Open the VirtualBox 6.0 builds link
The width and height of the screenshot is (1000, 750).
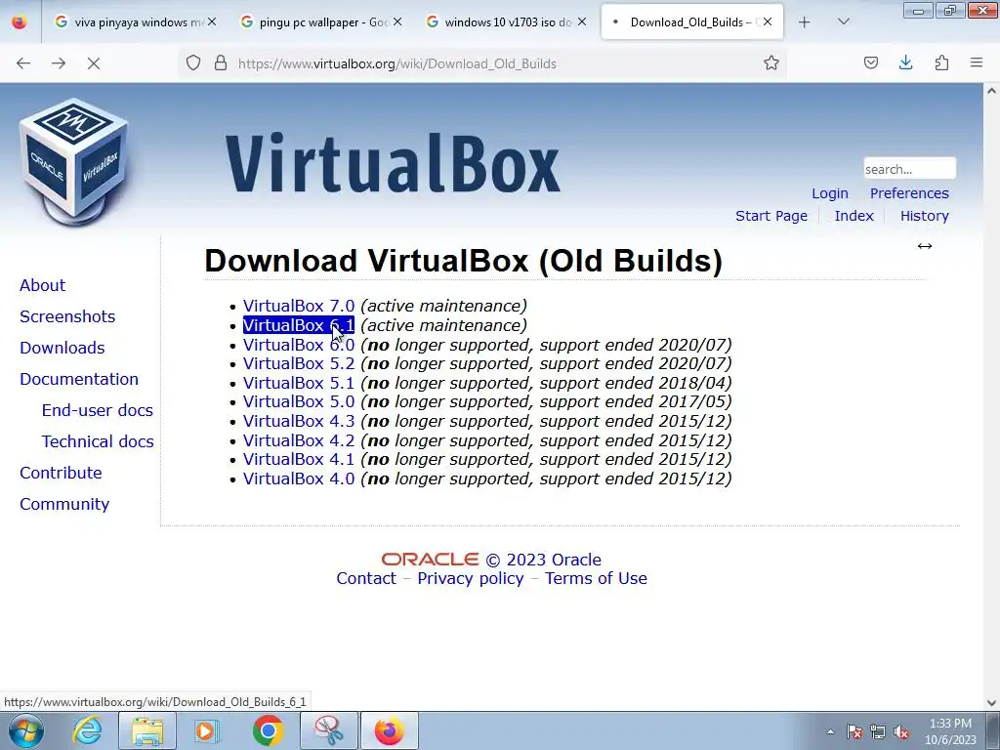pos(299,345)
